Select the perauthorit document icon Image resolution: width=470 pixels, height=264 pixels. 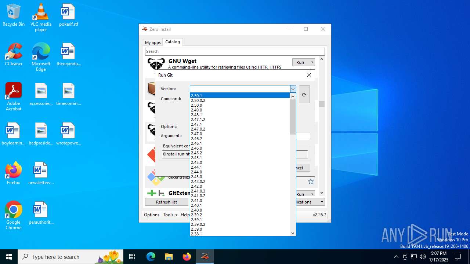click(x=41, y=213)
